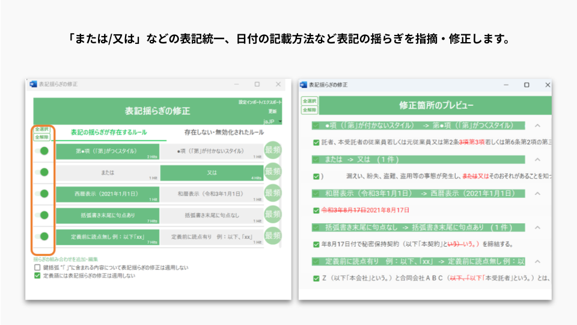The height and width of the screenshot is (325, 577).
Task: Toggle header checkbox of 和暦表示 -> 西暦表示 group
Action: [x=316, y=193]
